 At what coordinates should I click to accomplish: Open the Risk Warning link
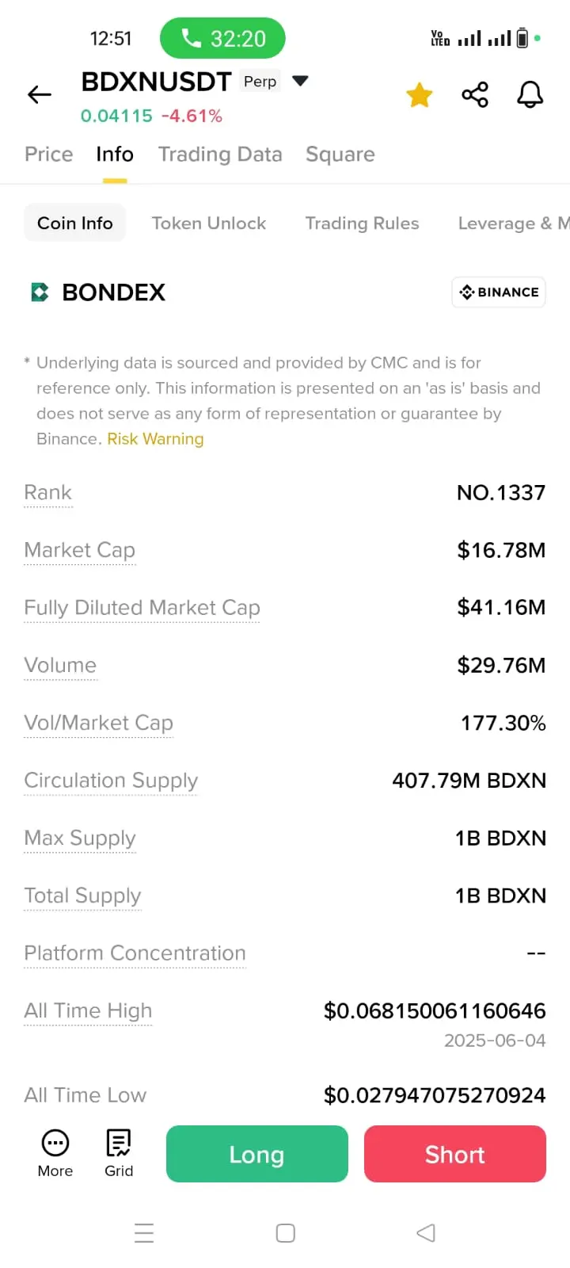(155, 439)
